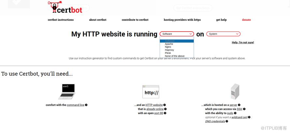290x133 pixels.
Task: Open help icon next to SSH
Action: [x=244, y=109]
